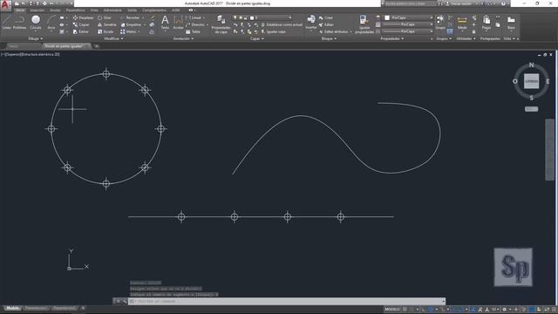
Task: Click the Escala tool
Action: click(x=105, y=31)
